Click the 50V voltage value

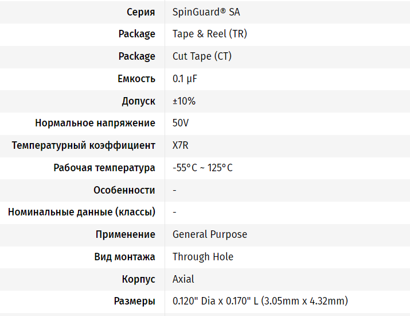pos(181,123)
